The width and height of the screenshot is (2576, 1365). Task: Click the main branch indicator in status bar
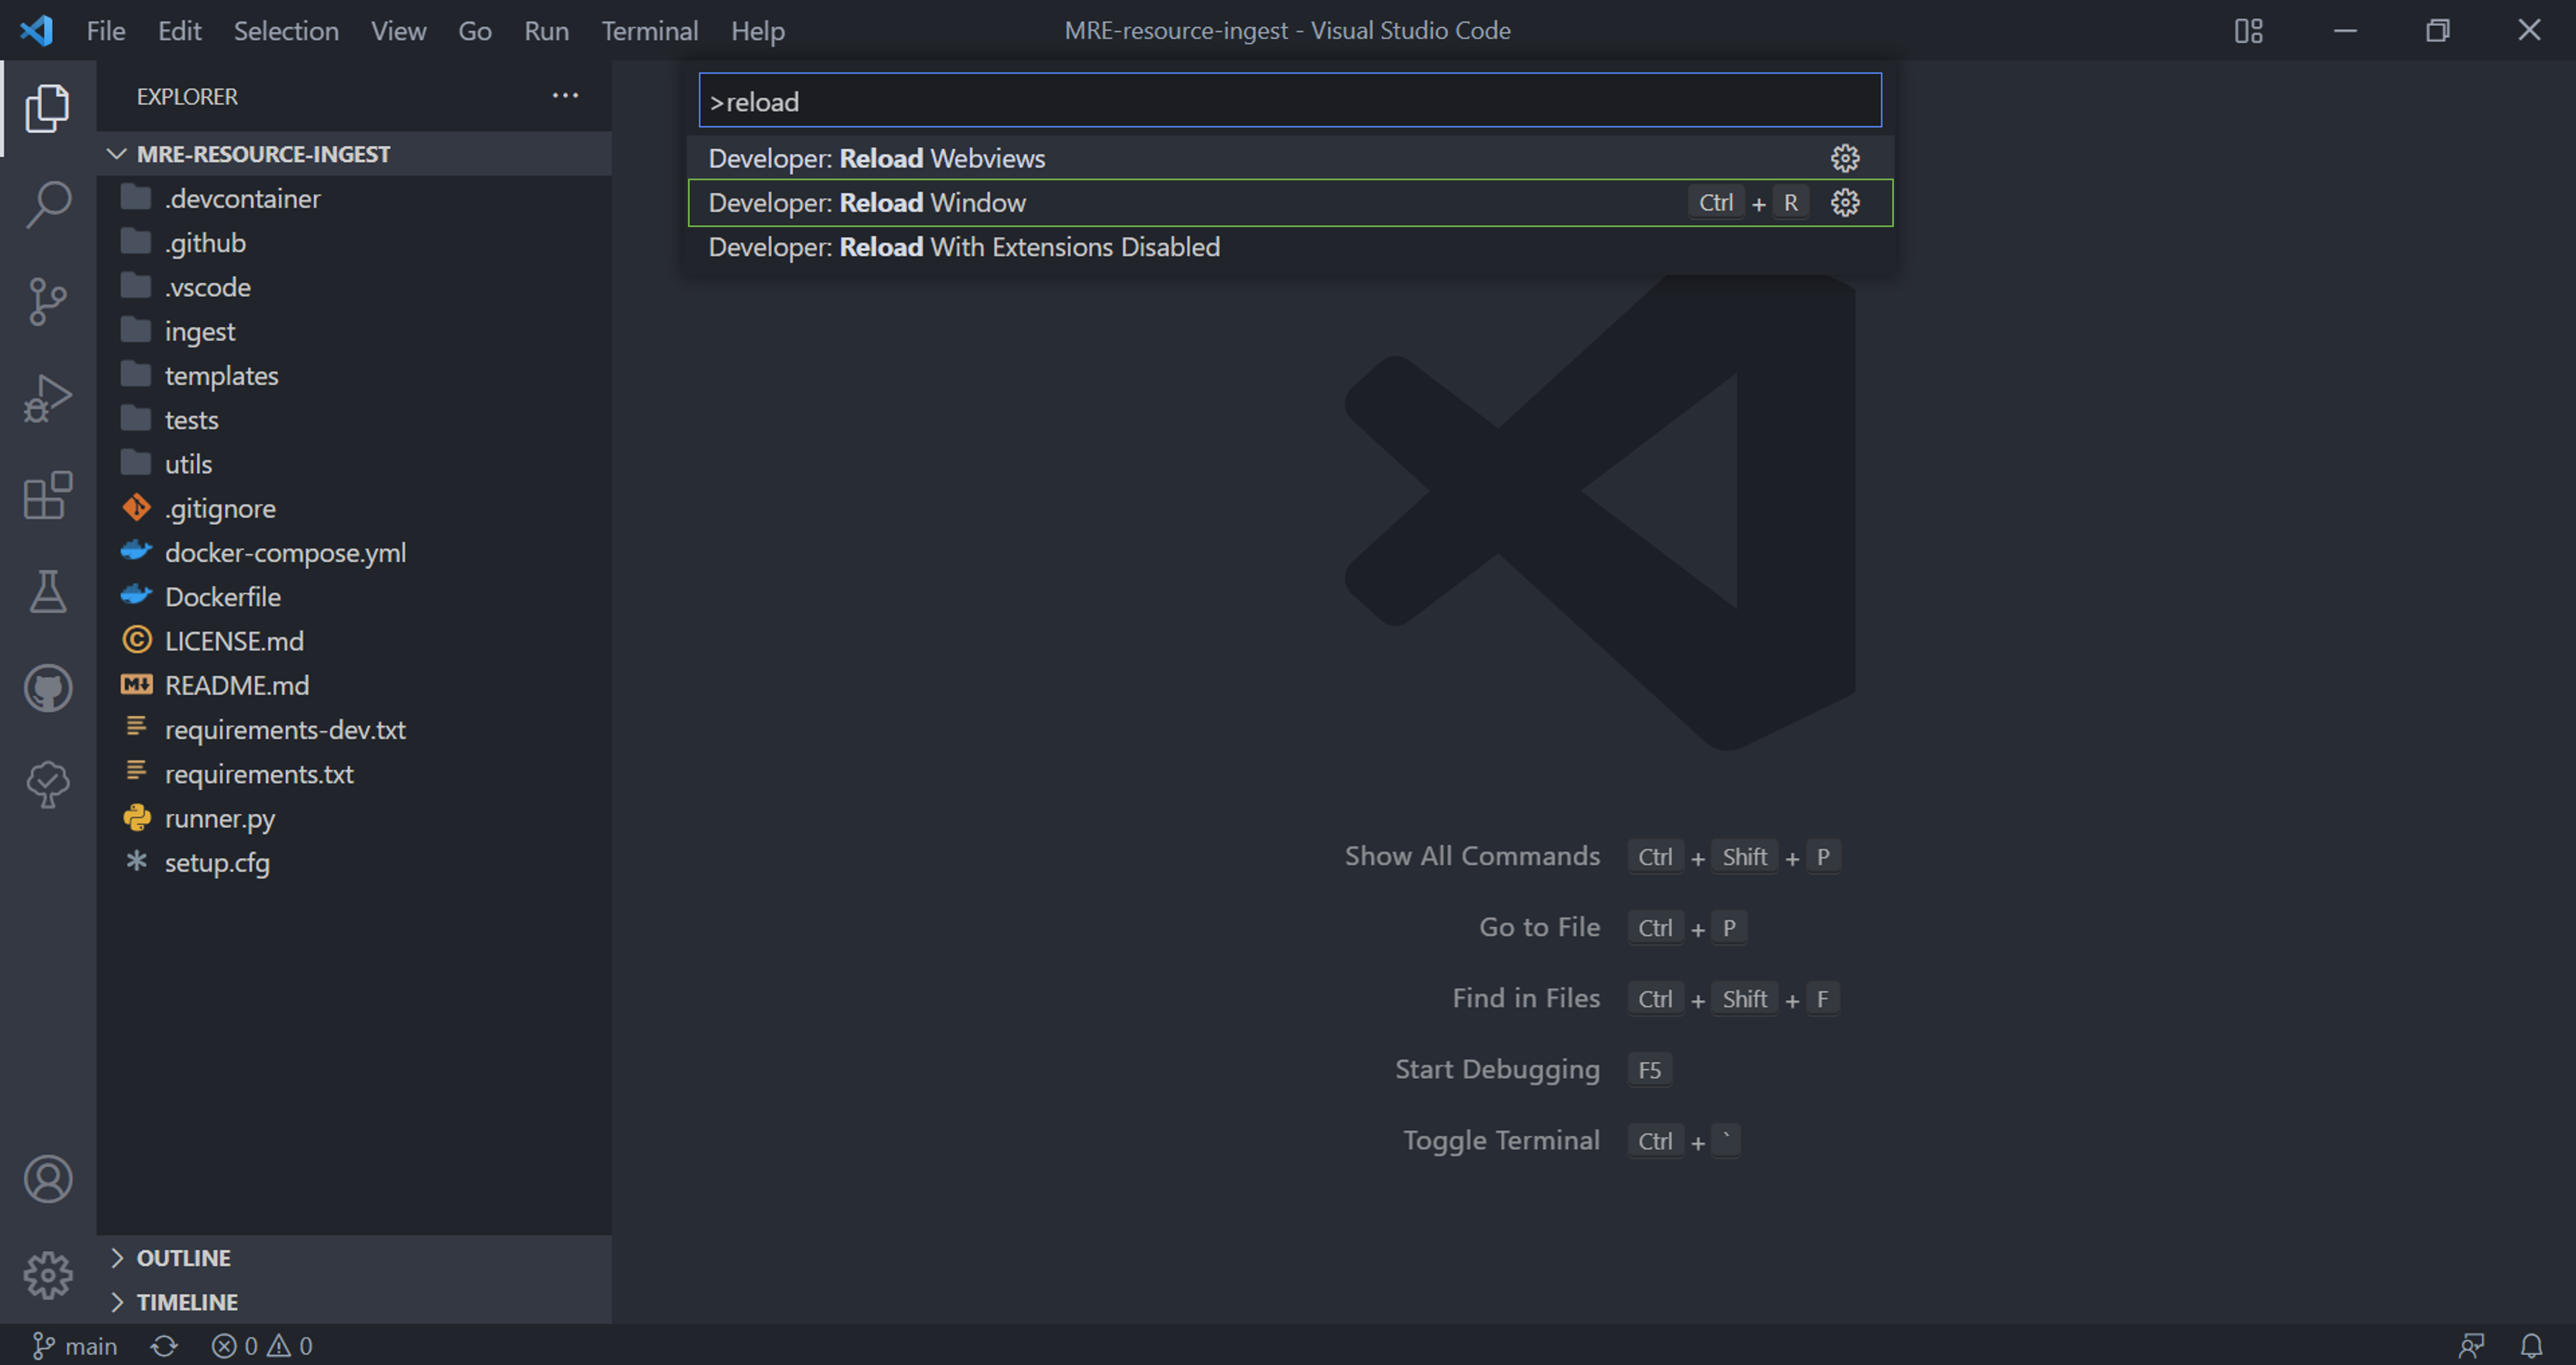point(75,1346)
